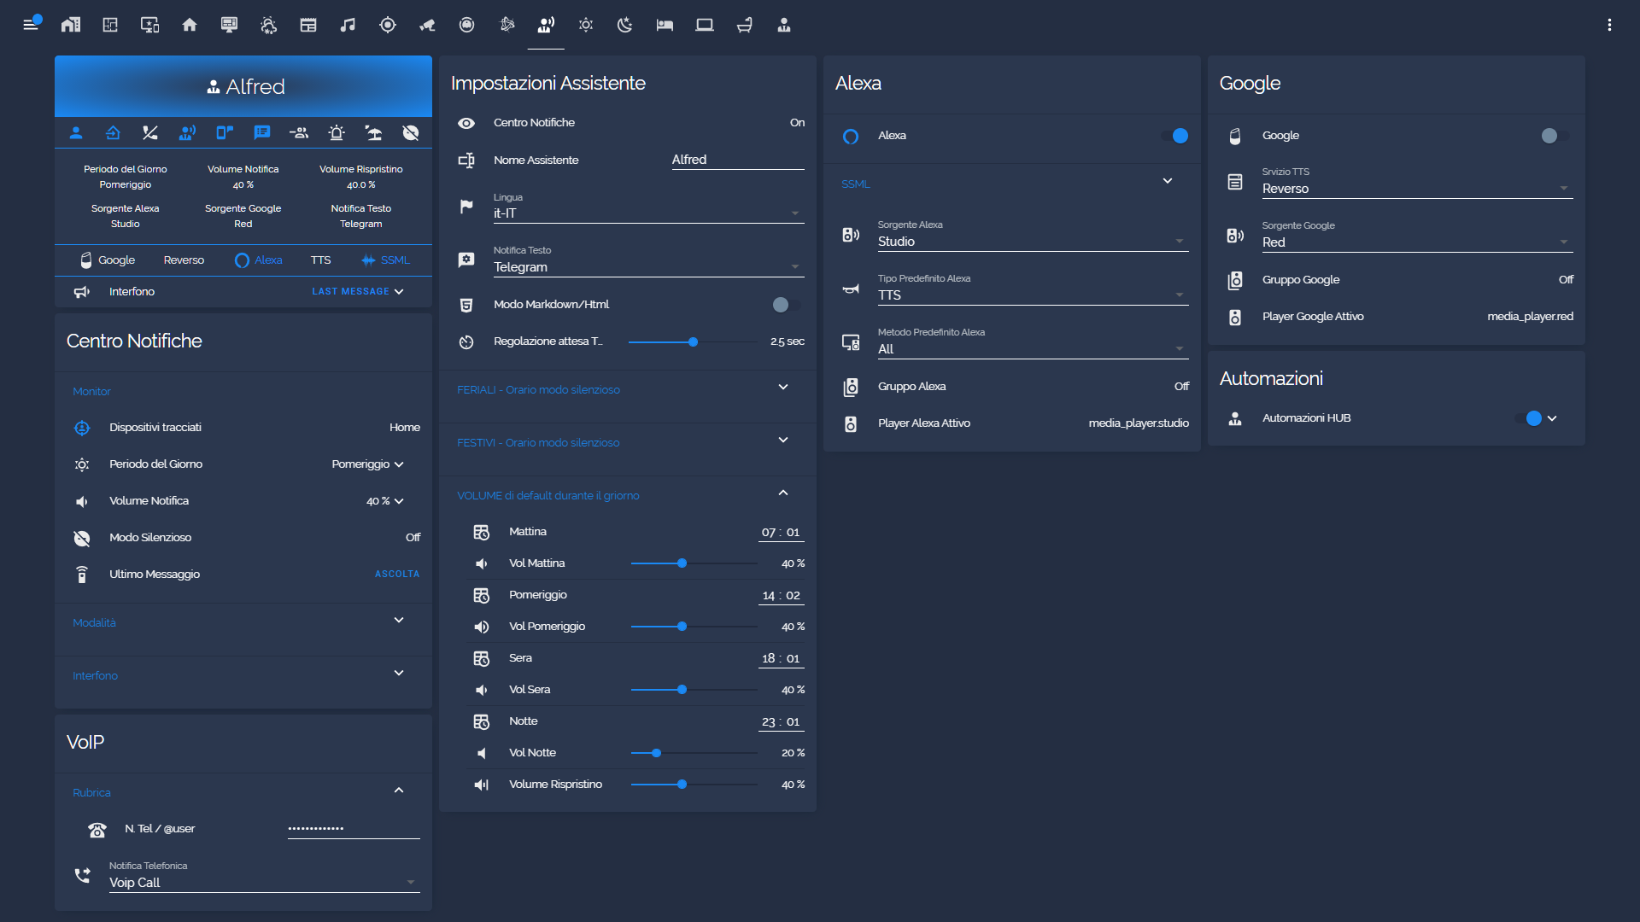
Task: Click the beach umbrella vacation icon
Action: tap(374, 132)
